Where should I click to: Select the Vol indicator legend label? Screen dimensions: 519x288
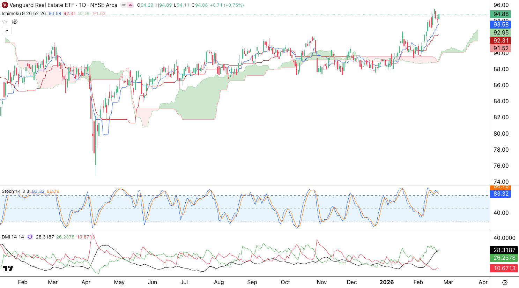click(5, 22)
